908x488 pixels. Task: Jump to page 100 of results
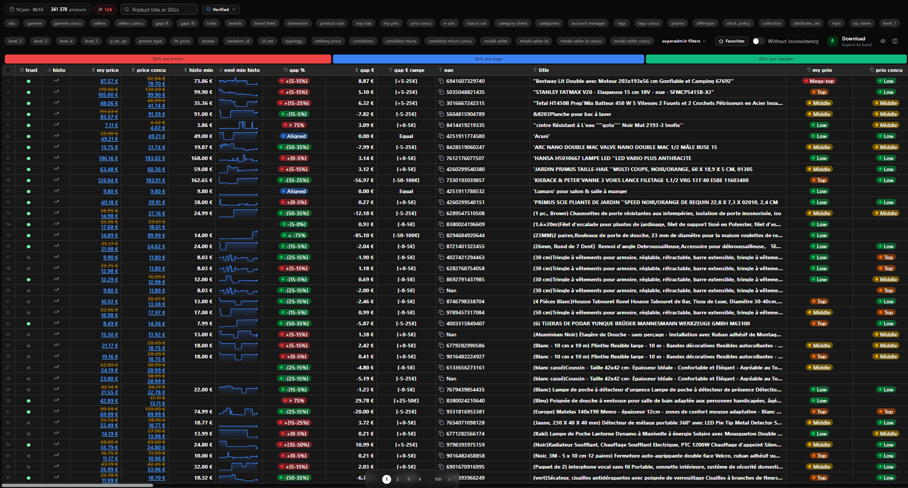[438, 479]
